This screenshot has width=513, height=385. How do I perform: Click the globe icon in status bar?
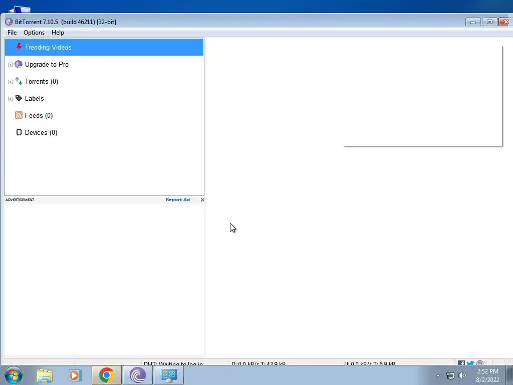point(480,363)
